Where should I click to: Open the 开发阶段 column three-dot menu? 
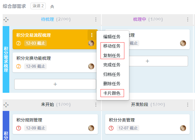click(188, 105)
